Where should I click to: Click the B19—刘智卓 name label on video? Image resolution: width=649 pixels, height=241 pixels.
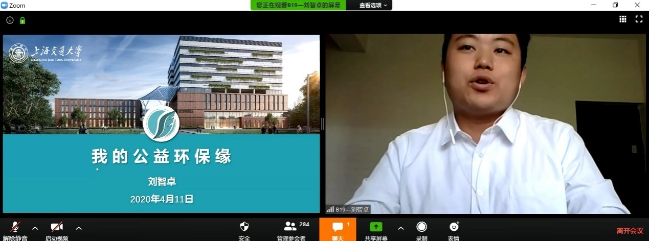[x=348, y=209]
